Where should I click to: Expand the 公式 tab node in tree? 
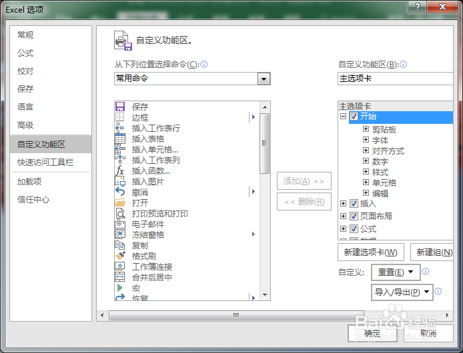click(x=343, y=229)
